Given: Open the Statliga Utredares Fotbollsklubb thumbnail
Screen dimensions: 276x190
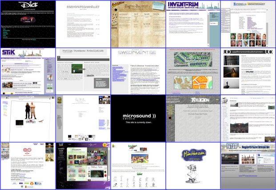Looking at the screenshot, I should pyautogui.click(x=83, y=71).
